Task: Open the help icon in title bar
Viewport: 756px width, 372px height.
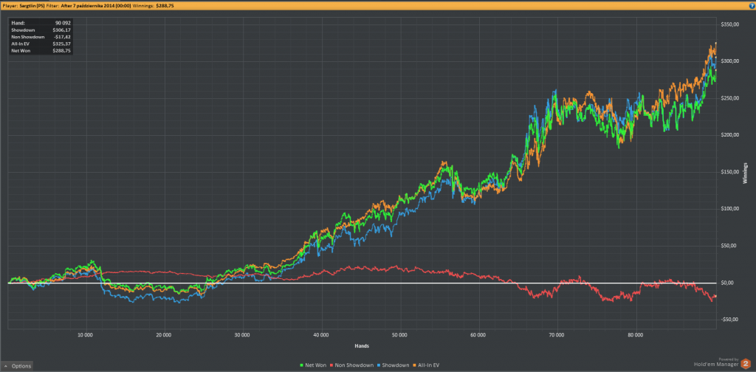Action: pyautogui.click(x=752, y=5)
